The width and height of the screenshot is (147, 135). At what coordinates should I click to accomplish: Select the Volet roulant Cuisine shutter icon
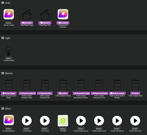(63, 85)
